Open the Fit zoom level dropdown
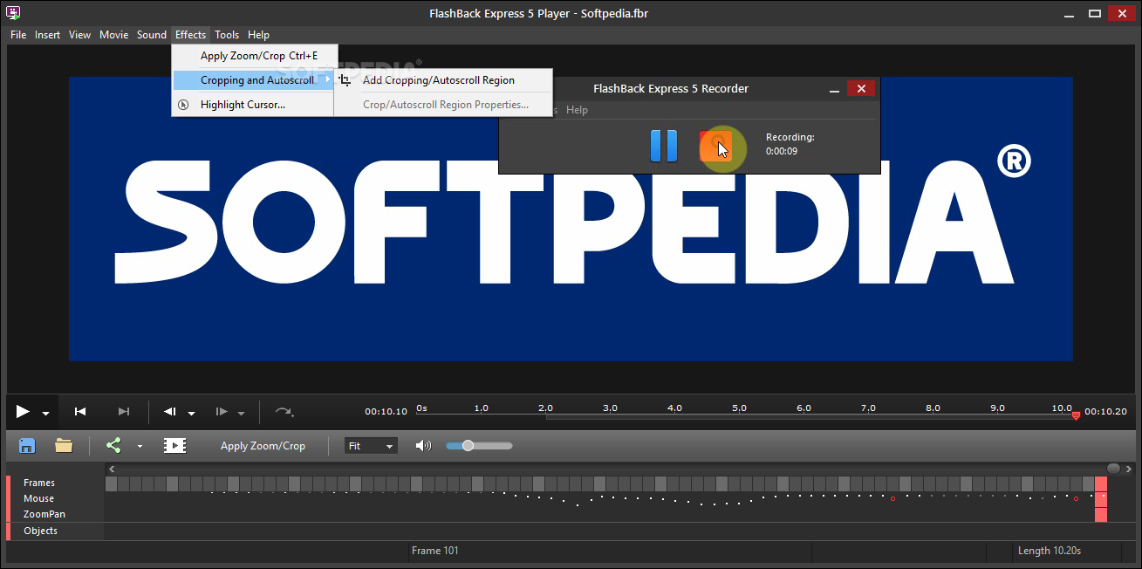 [371, 446]
